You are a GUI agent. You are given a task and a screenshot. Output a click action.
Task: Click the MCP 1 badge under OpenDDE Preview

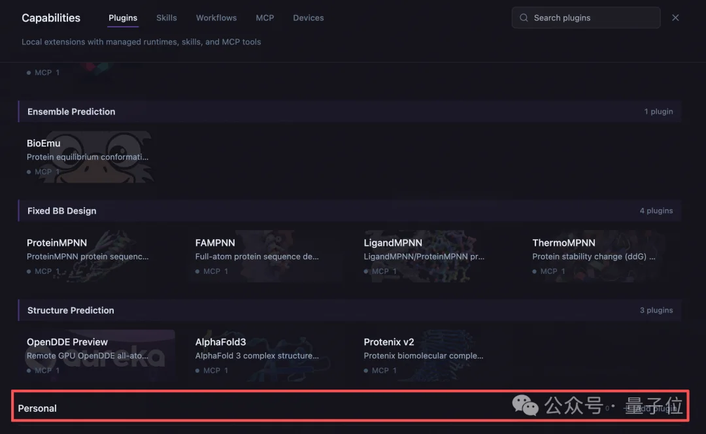tap(43, 371)
